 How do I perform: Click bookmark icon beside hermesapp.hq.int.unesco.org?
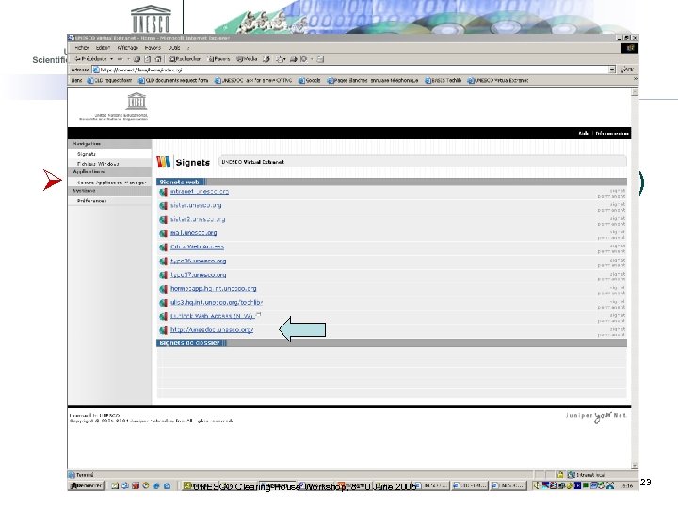click(x=163, y=289)
